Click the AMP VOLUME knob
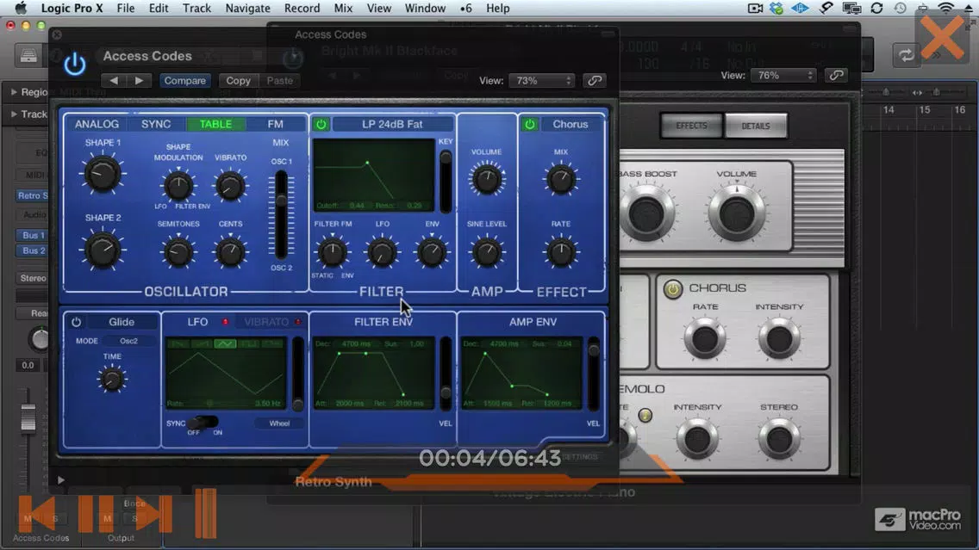This screenshot has width=979, height=550. pos(486,180)
